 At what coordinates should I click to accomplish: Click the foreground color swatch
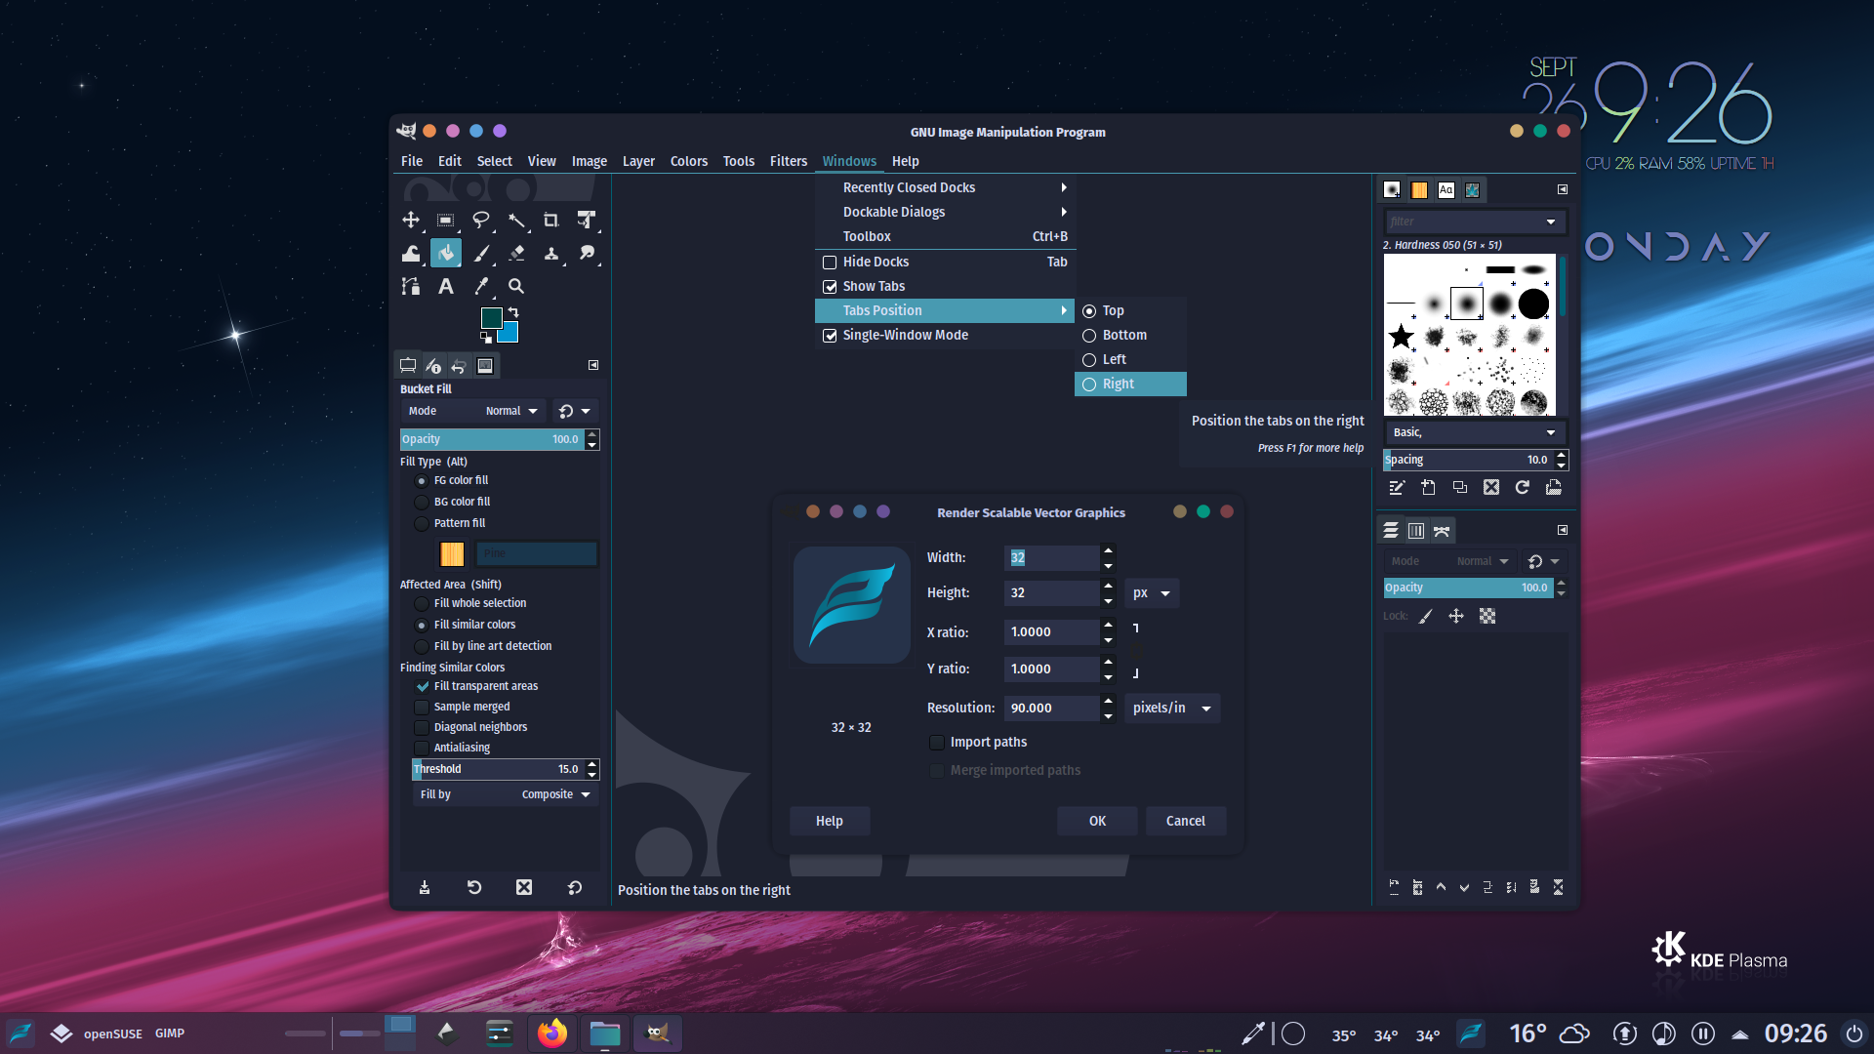tap(491, 318)
